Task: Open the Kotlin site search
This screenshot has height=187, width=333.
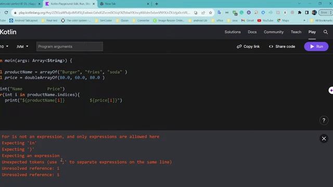Action: click(325, 32)
